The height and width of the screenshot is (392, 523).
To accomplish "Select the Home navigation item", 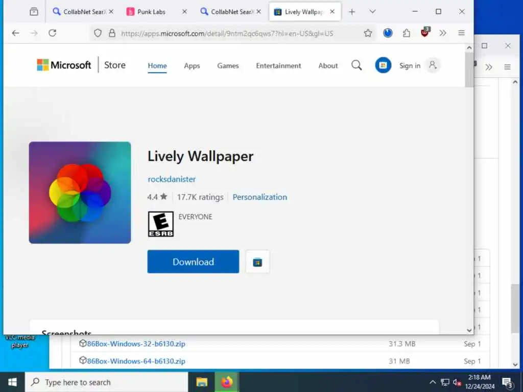I will click(x=157, y=66).
